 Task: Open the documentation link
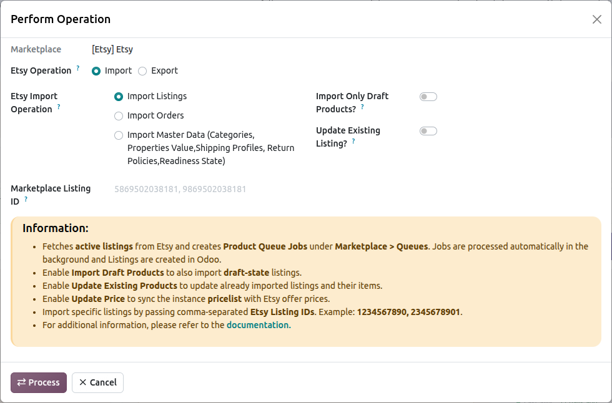(x=259, y=325)
